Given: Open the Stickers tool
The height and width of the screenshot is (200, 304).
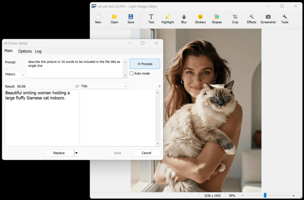Looking at the screenshot, I should pos(200,19).
